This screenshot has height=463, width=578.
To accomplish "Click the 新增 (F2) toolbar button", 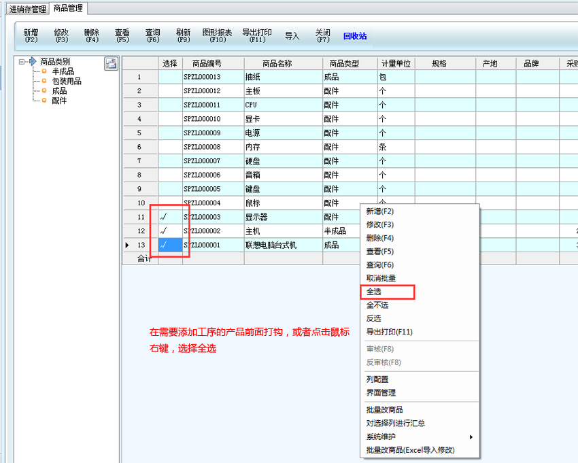I will [31, 35].
